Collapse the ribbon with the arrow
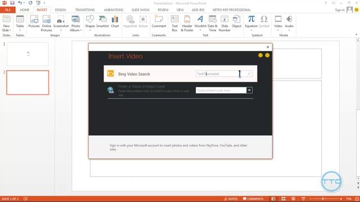The image size is (360, 202). tap(356, 35)
